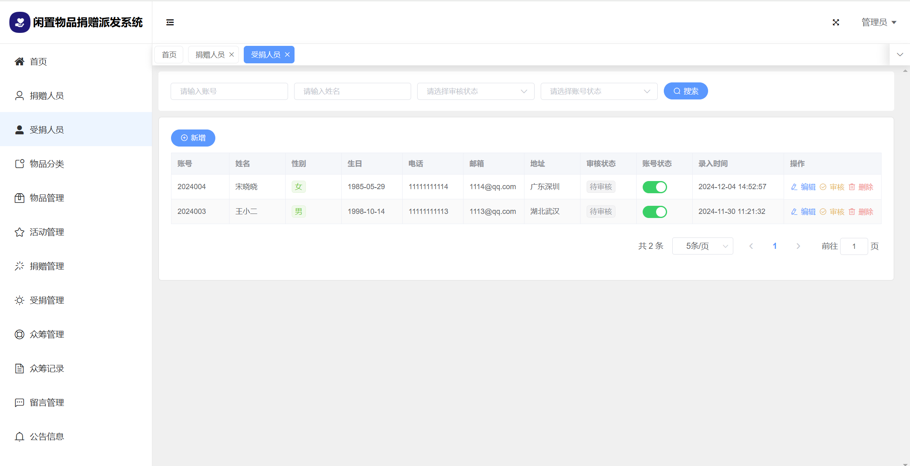Viewport: 910px width, 466px height.
Task: Click the fullscreen toggle icon
Action: pos(836,22)
